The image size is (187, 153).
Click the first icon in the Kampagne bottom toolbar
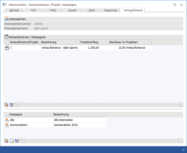(7, 141)
